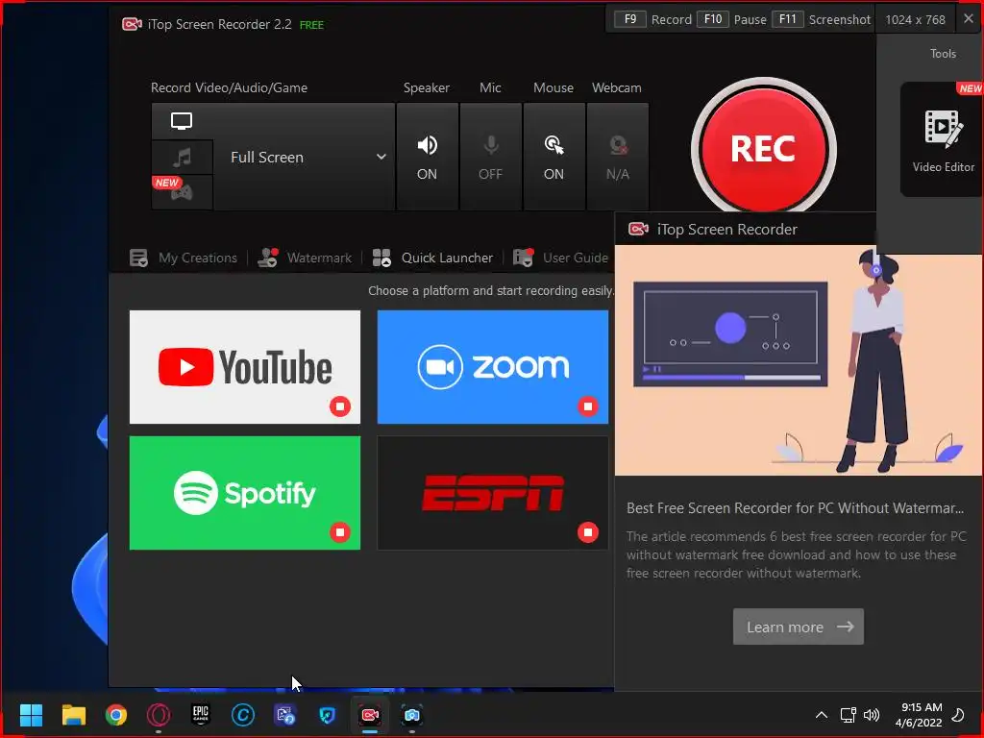
Task: Toggle the Mic OFF button
Action: (491, 157)
